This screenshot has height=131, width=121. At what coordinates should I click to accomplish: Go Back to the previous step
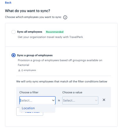(8, 3)
